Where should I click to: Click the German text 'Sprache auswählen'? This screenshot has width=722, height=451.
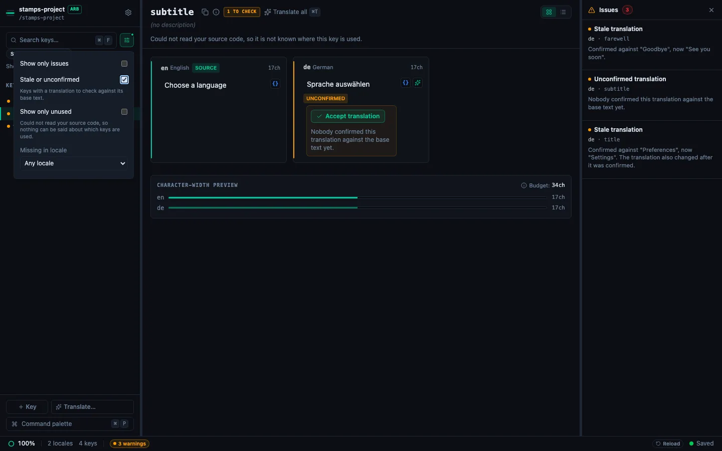(338, 84)
